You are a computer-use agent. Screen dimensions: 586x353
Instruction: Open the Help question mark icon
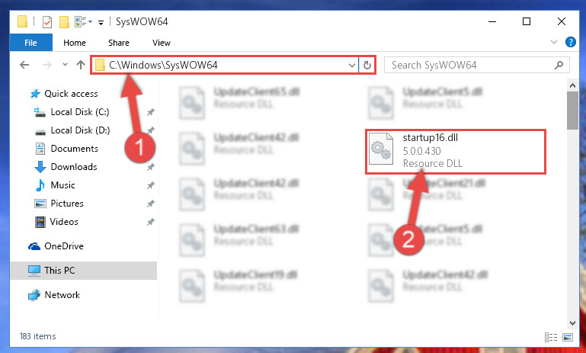click(570, 42)
